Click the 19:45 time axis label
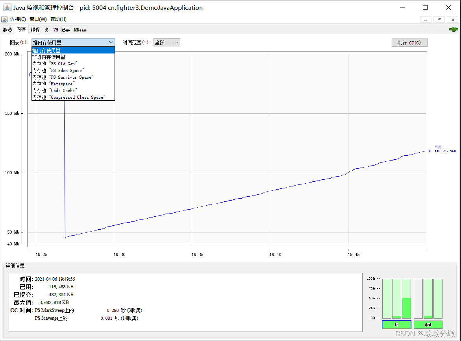 coord(354,254)
